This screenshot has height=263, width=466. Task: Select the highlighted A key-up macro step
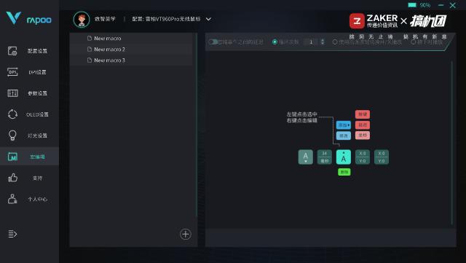(344, 157)
